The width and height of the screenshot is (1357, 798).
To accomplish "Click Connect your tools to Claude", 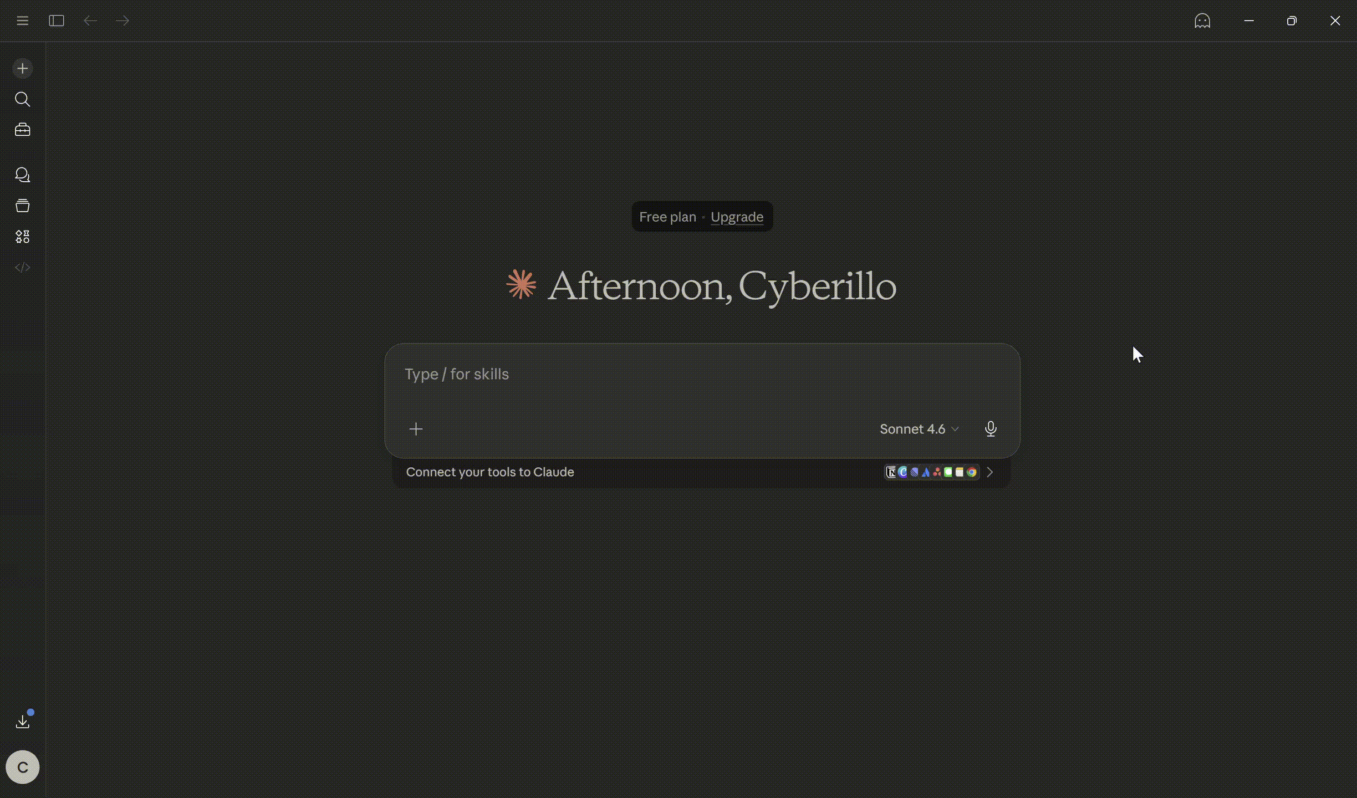I will [490, 472].
